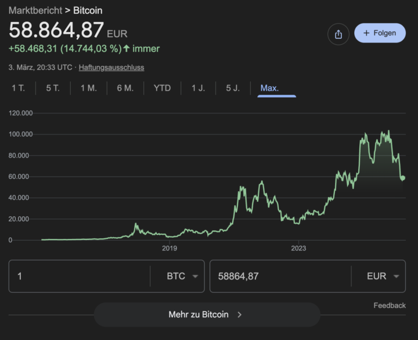Select the 5 J. chart range

tap(233, 88)
